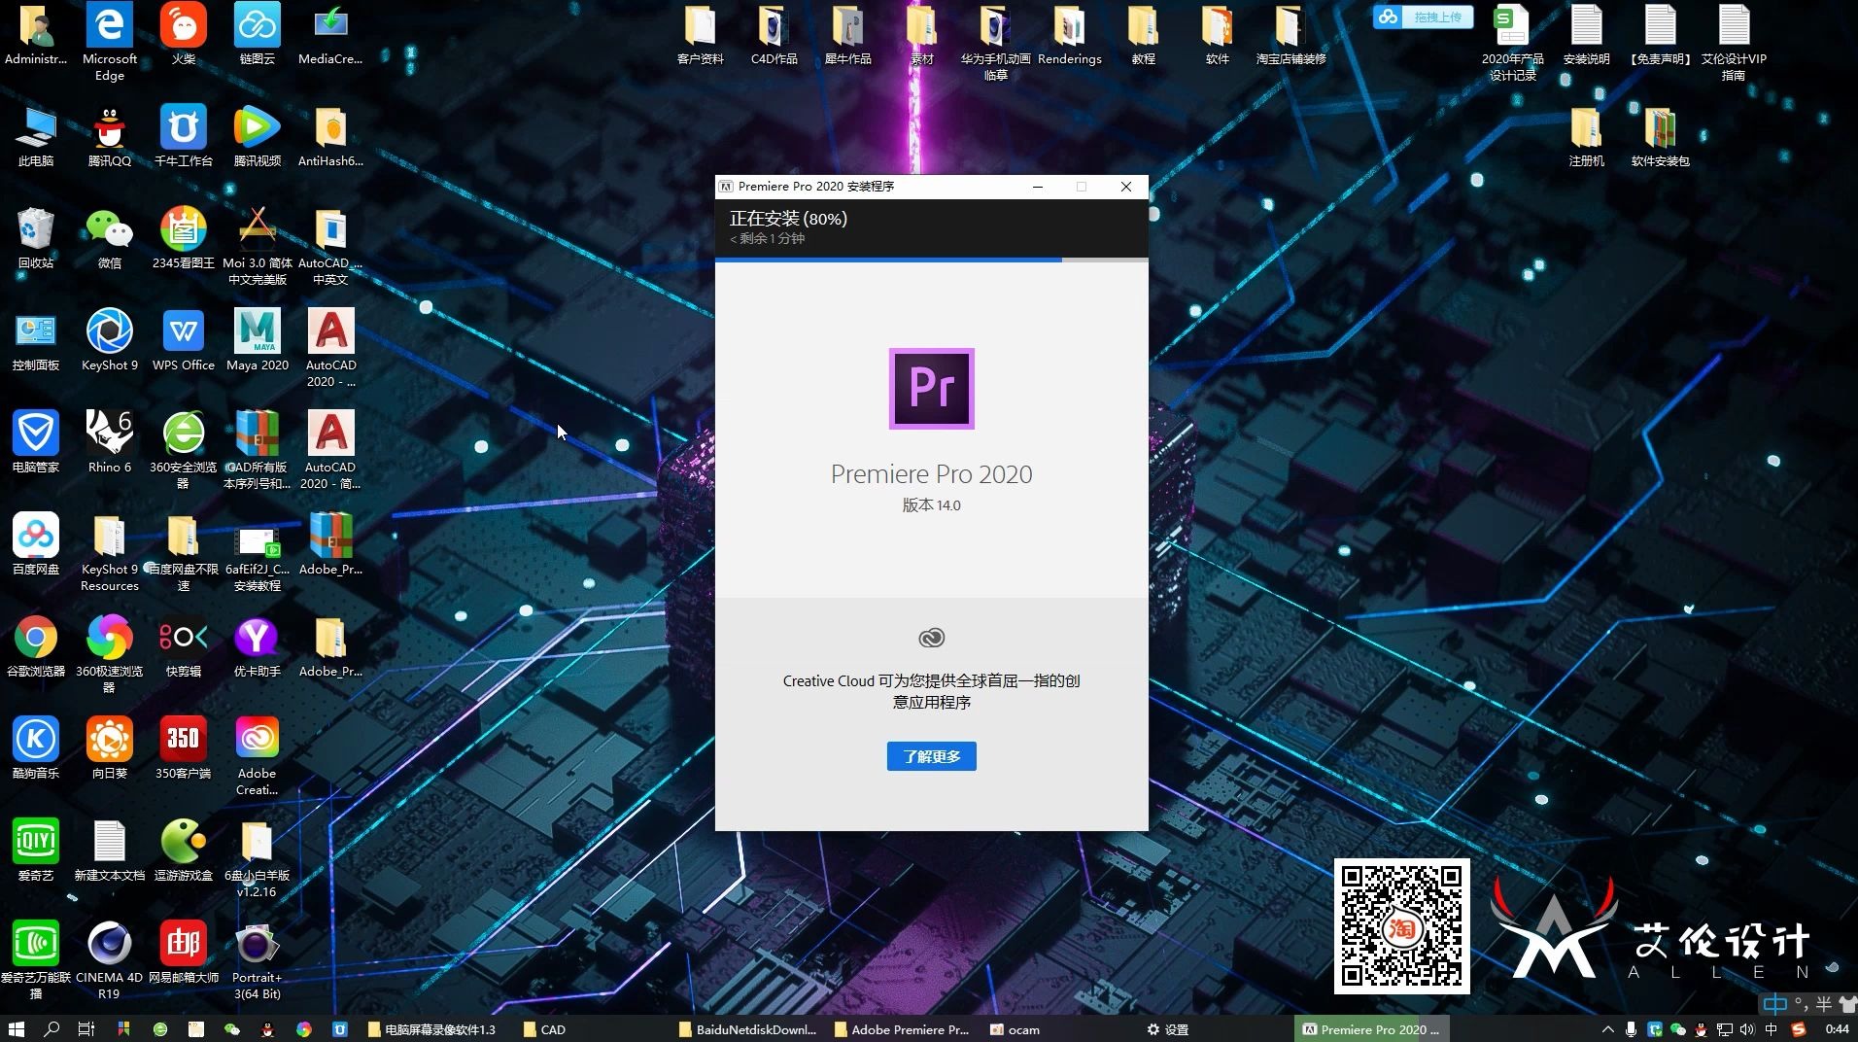Select the 正在安装 (80%) status text
The width and height of the screenshot is (1858, 1042).
(x=788, y=219)
